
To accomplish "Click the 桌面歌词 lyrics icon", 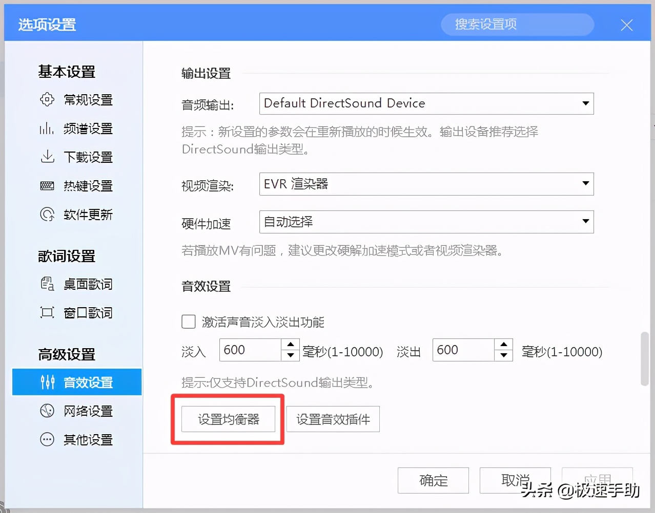I will pyautogui.click(x=47, y=284).
